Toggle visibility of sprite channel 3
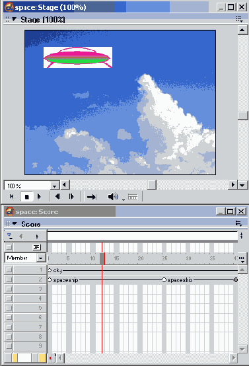The image size is (249, 366). click(9, 289)
